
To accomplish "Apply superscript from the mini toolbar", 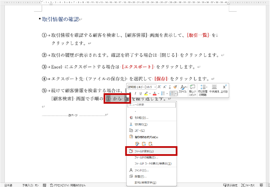I will pyautogui.click(x=224, y=89).
